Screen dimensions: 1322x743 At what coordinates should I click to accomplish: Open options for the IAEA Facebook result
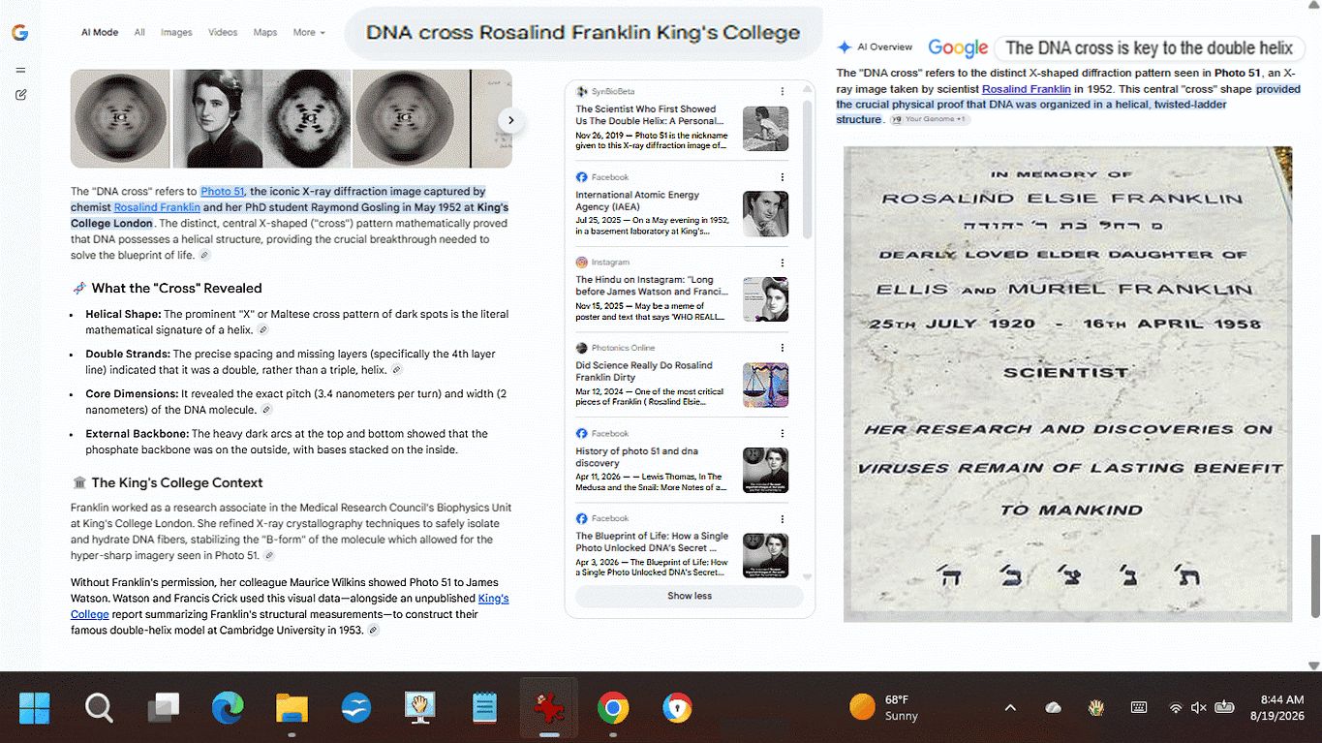[x=782, y=177]
